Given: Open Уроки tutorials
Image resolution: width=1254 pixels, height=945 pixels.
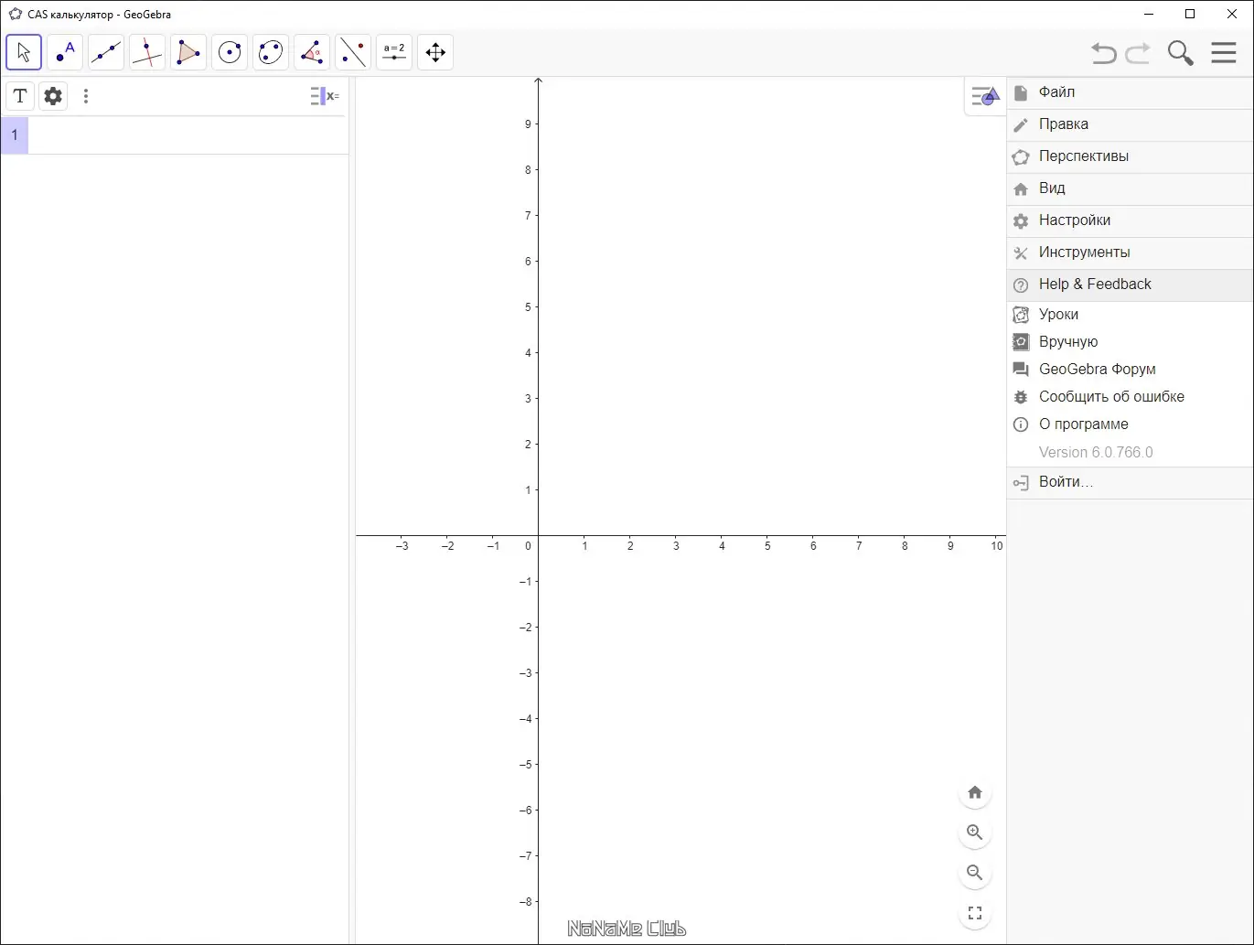Looking at the screenshot, I should point(1131,315).
